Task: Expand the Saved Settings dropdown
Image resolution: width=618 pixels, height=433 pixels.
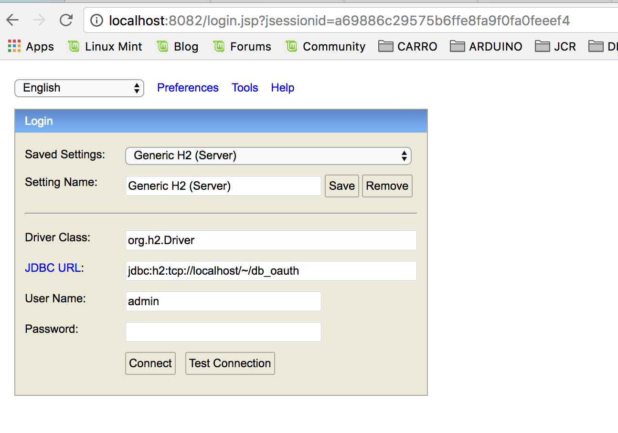Action: coord(268,156)
